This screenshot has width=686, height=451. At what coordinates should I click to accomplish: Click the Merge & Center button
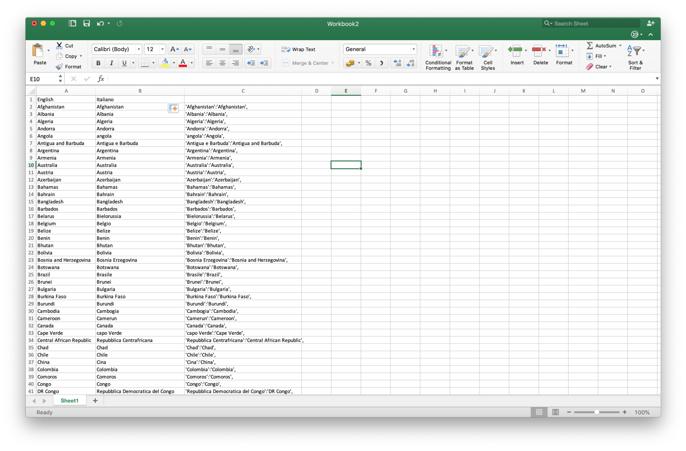tap(305, 63)
